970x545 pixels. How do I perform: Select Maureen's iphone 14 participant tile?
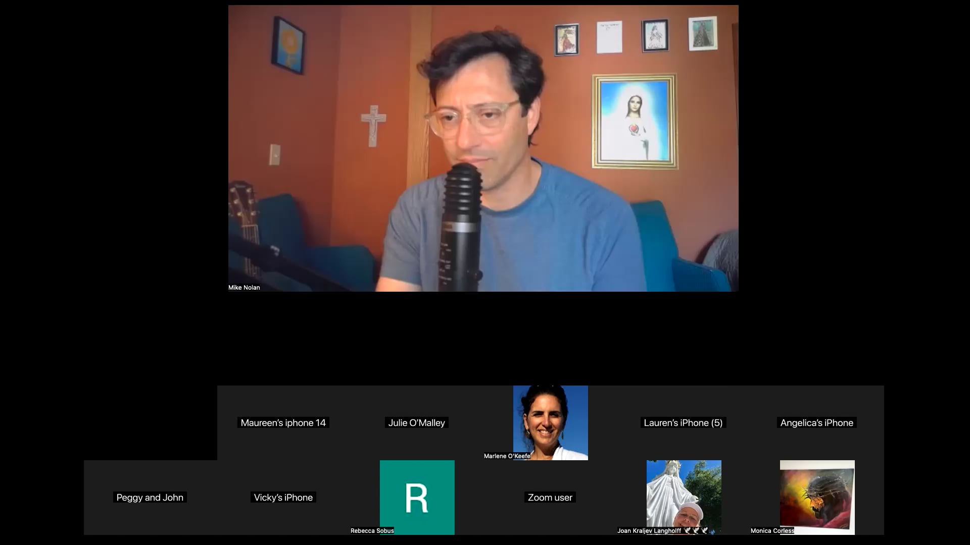(283, 423)
